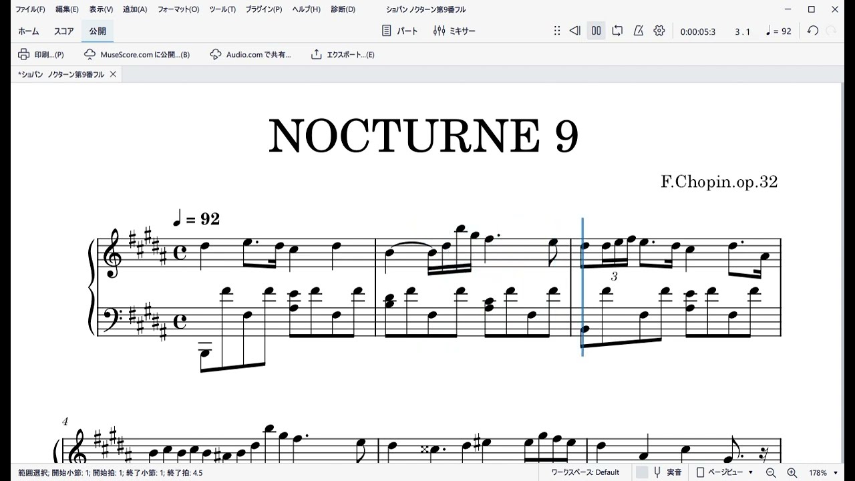The height and width of the screenshot is (481, 855).
Task: Select the ♩ = 92 tempo marking in score
Action: coord(196,218)
